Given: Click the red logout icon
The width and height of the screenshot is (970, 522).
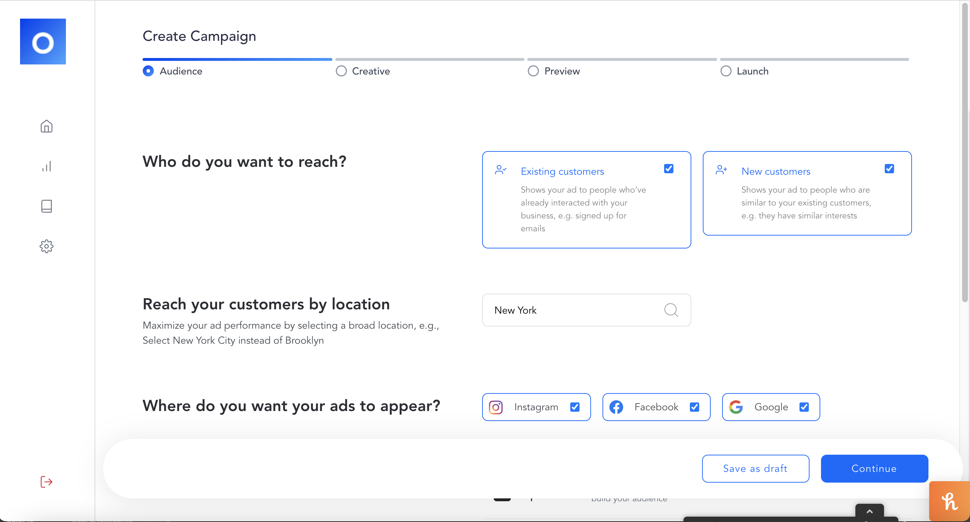Looking at the screenshot, I should click(46, 482).
